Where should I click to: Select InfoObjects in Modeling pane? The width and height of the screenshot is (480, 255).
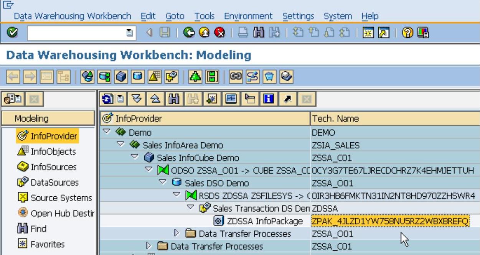(x=47, y=151)
